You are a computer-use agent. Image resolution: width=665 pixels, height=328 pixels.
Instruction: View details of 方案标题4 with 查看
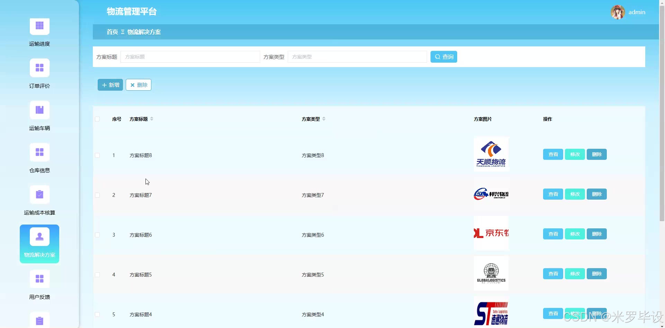coord(553,313)
